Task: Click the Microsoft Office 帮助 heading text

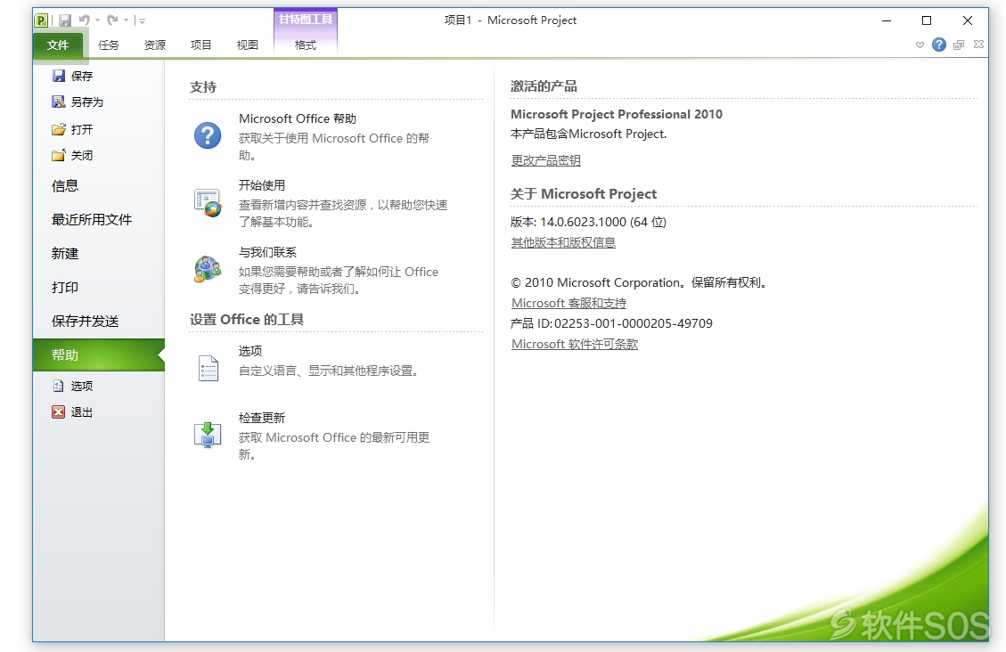Action: pyautogui.click(x=297, y=118)
